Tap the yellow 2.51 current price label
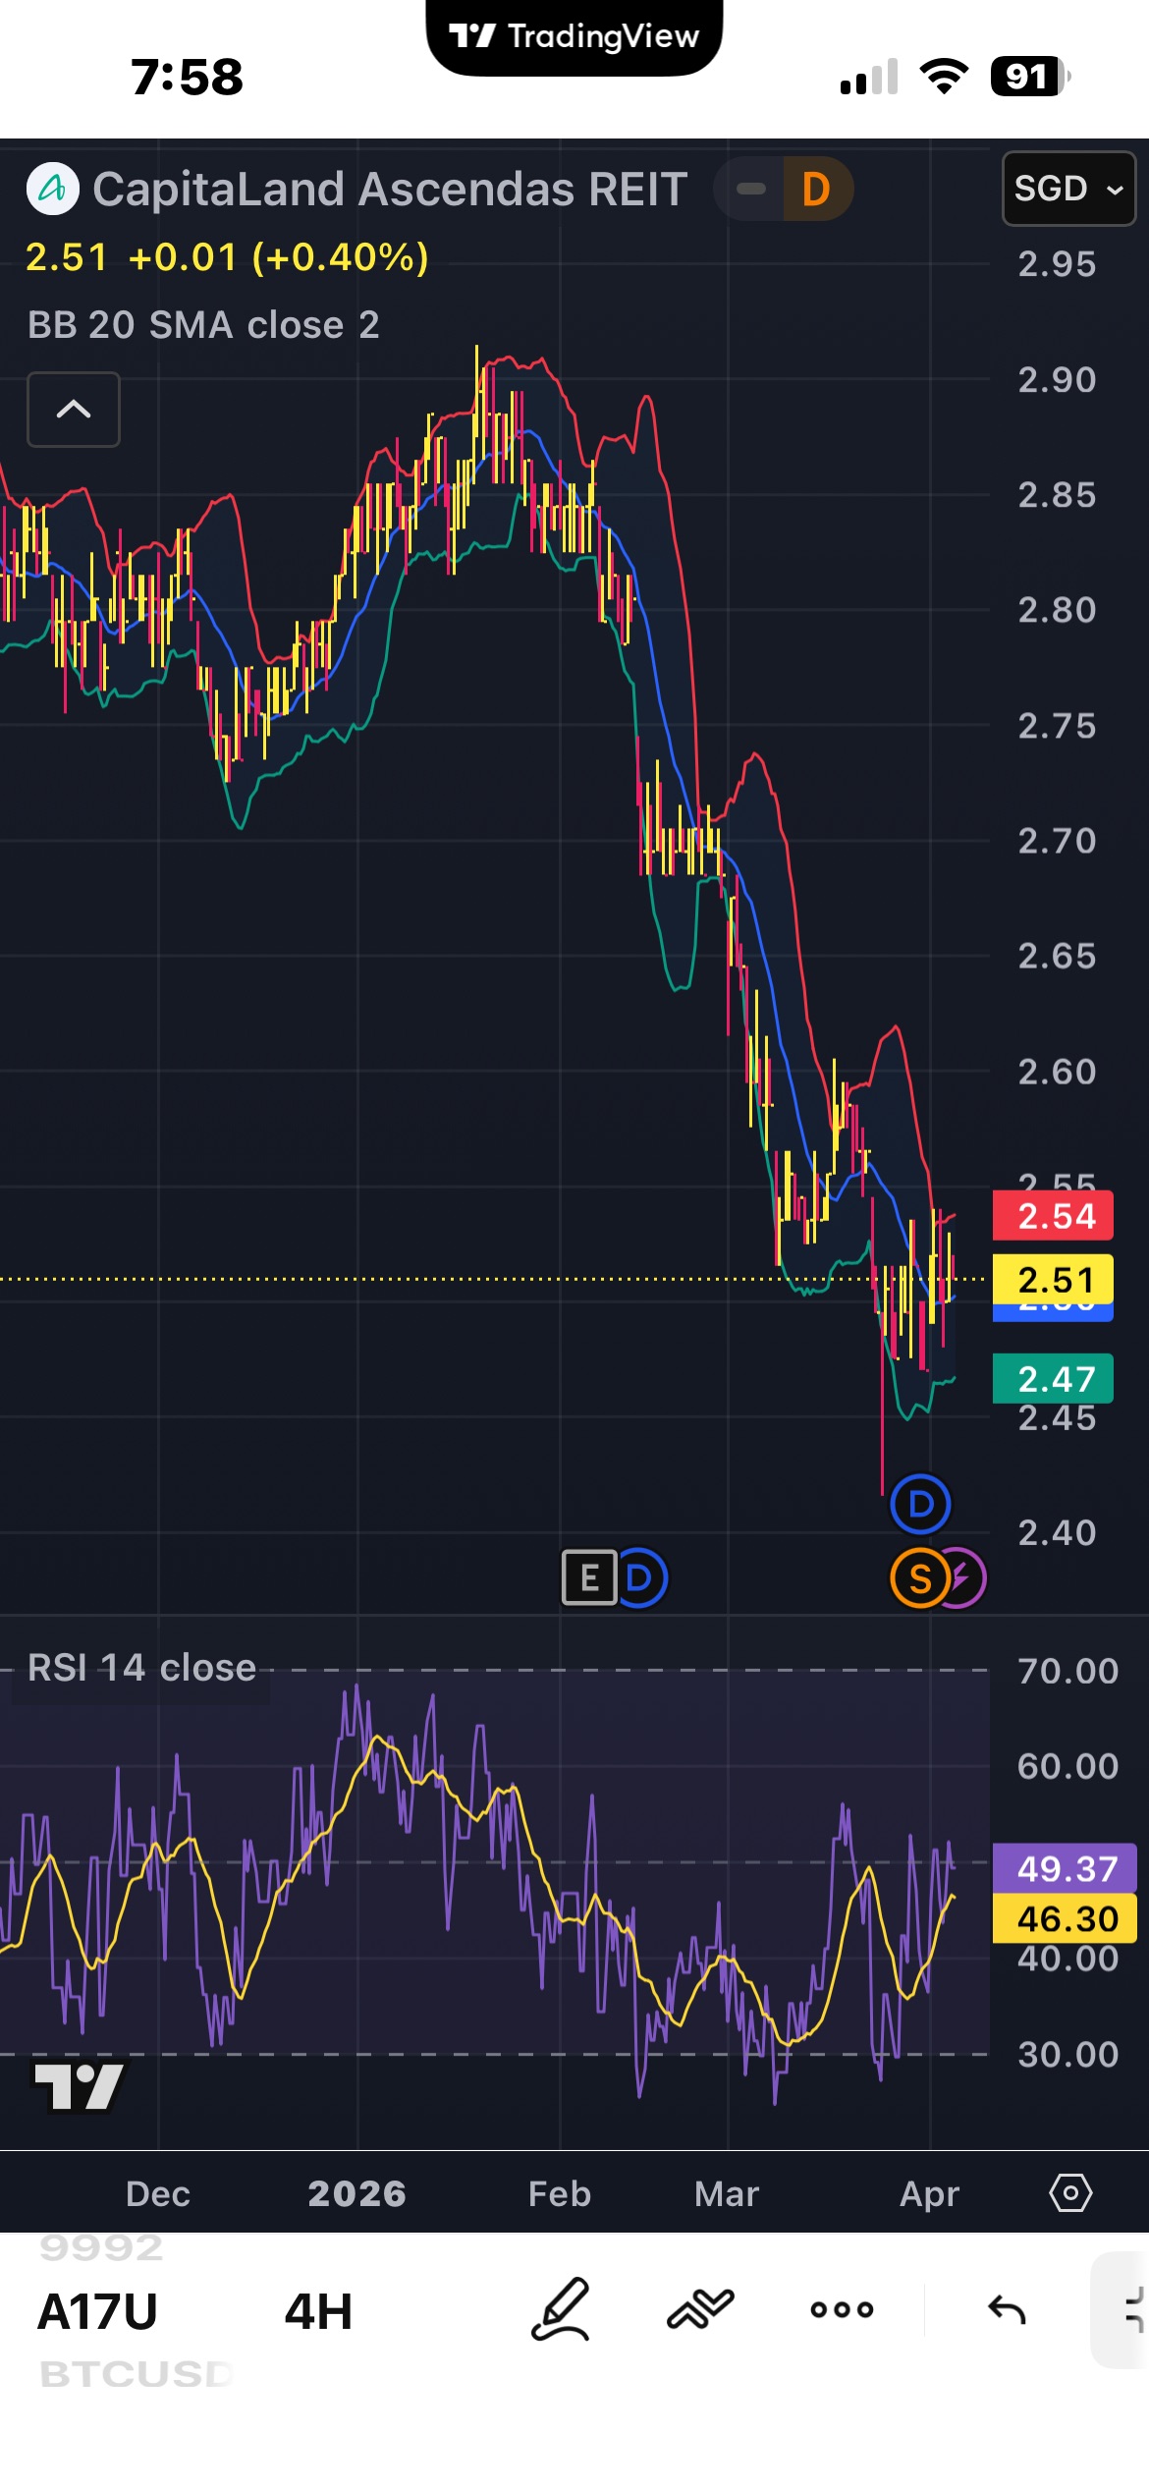The width and height of the screenshot is (1149, 2487). tap(1053, 1279)
